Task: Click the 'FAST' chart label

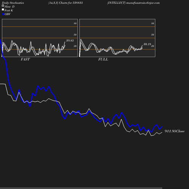Action: click(25, 59)
